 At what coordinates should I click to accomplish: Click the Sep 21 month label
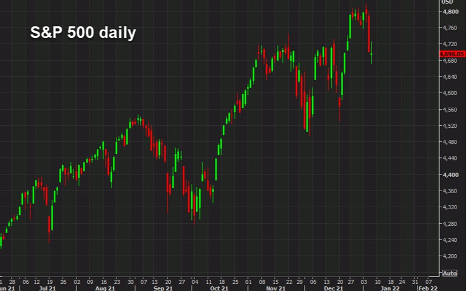[163, 288]
